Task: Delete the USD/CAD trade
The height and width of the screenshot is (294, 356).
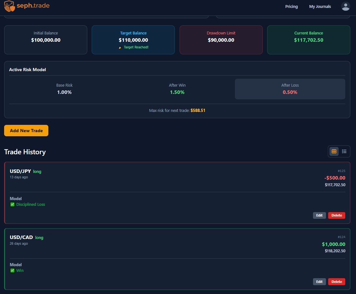Action: 336,282
